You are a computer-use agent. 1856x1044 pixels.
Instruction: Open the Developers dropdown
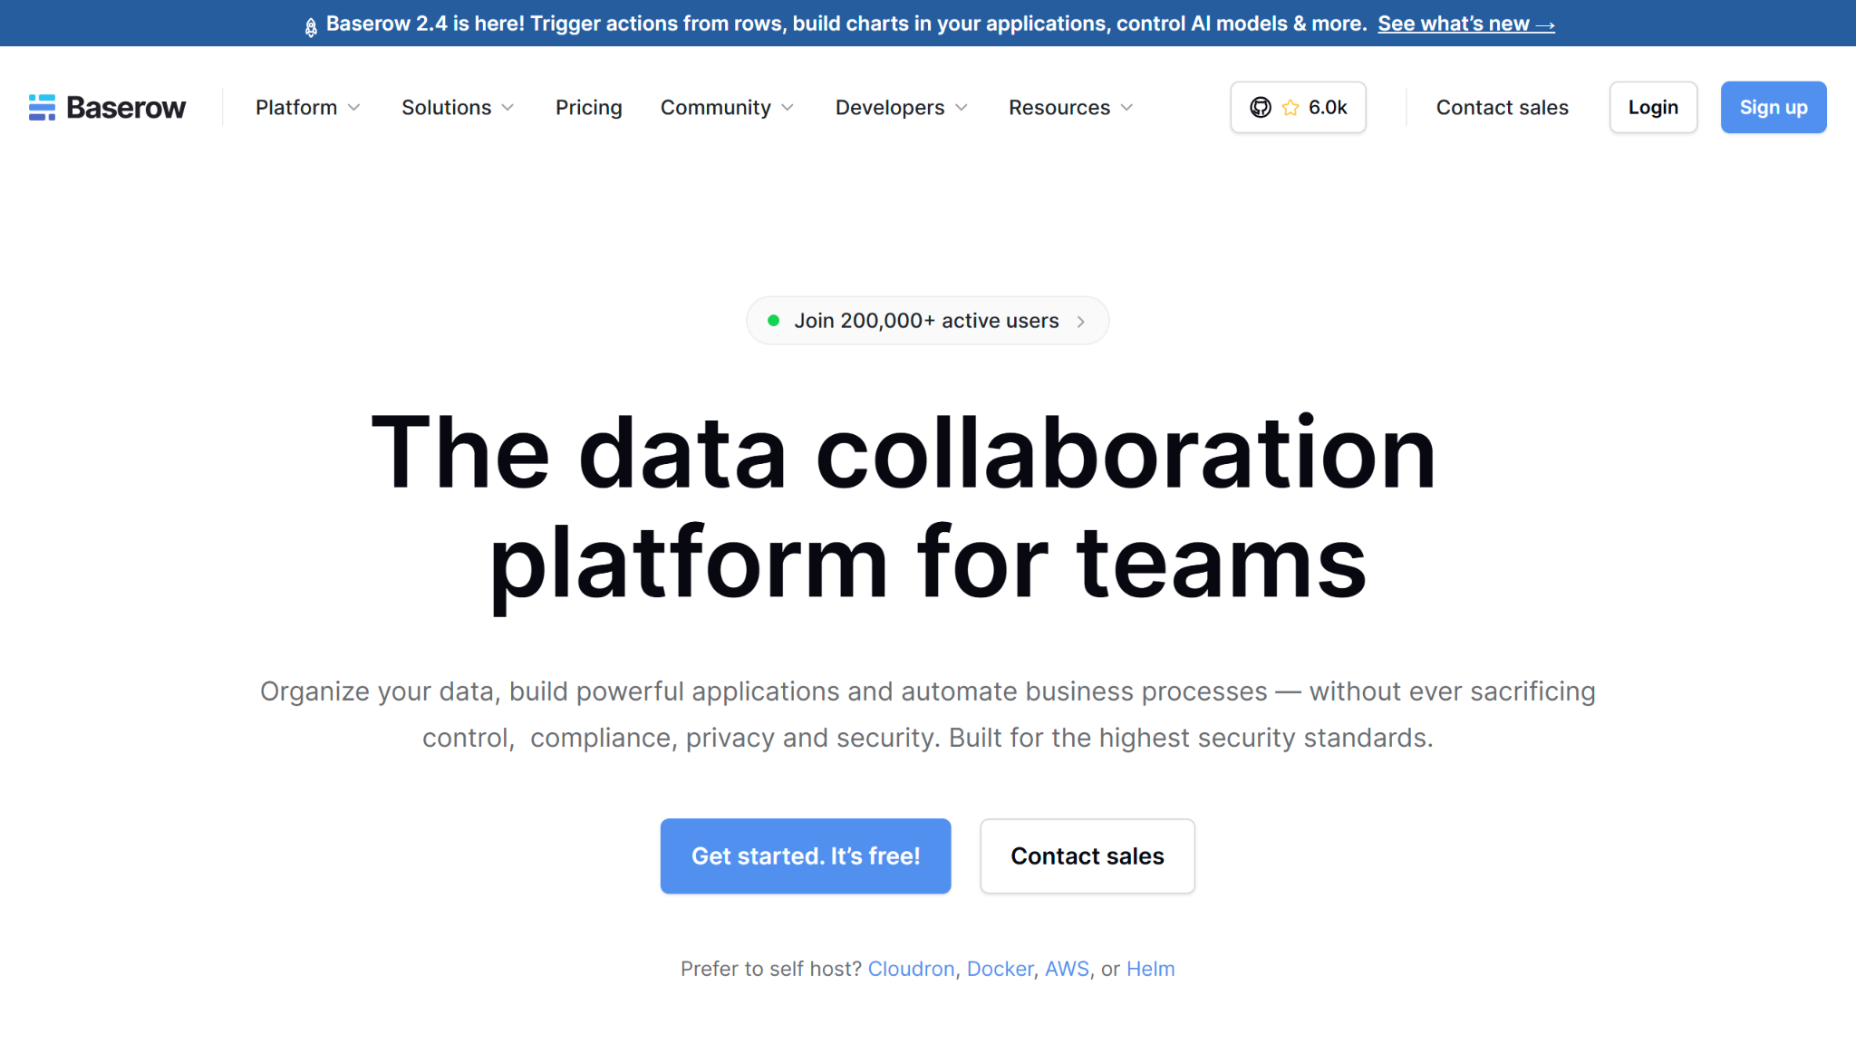[x=902, y=107]
